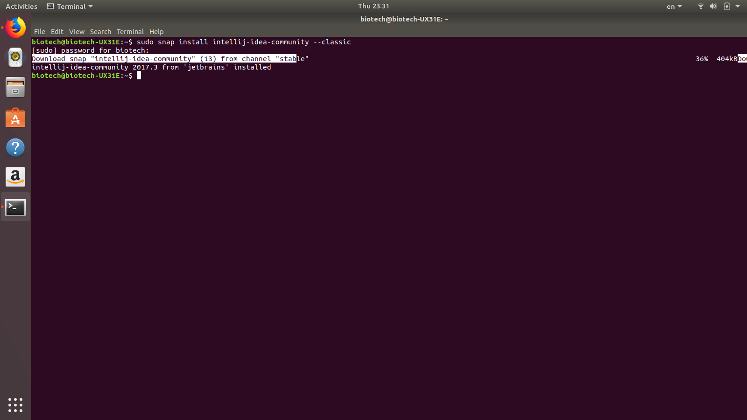
Task: Open the Thu 23:31 clock calendar
Action: (x=373, y=6)
